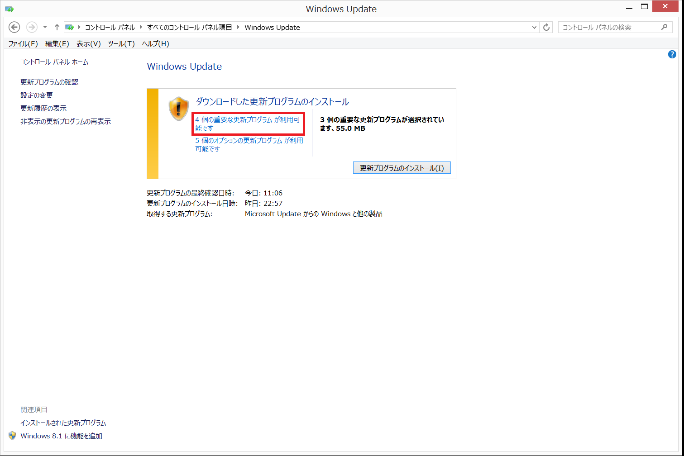Open the ファイル(F) menu
Viewport: 684px width, 456px height.
coord(23,43)
